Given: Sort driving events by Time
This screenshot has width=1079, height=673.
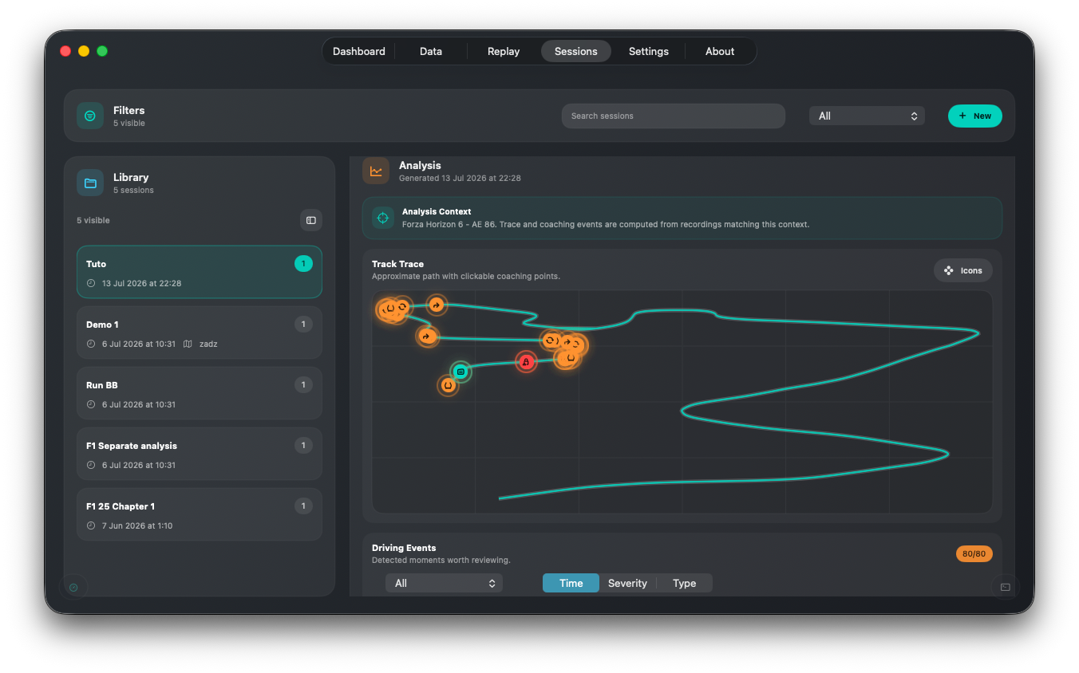Looking at the screenshot, I should point(571,583).
